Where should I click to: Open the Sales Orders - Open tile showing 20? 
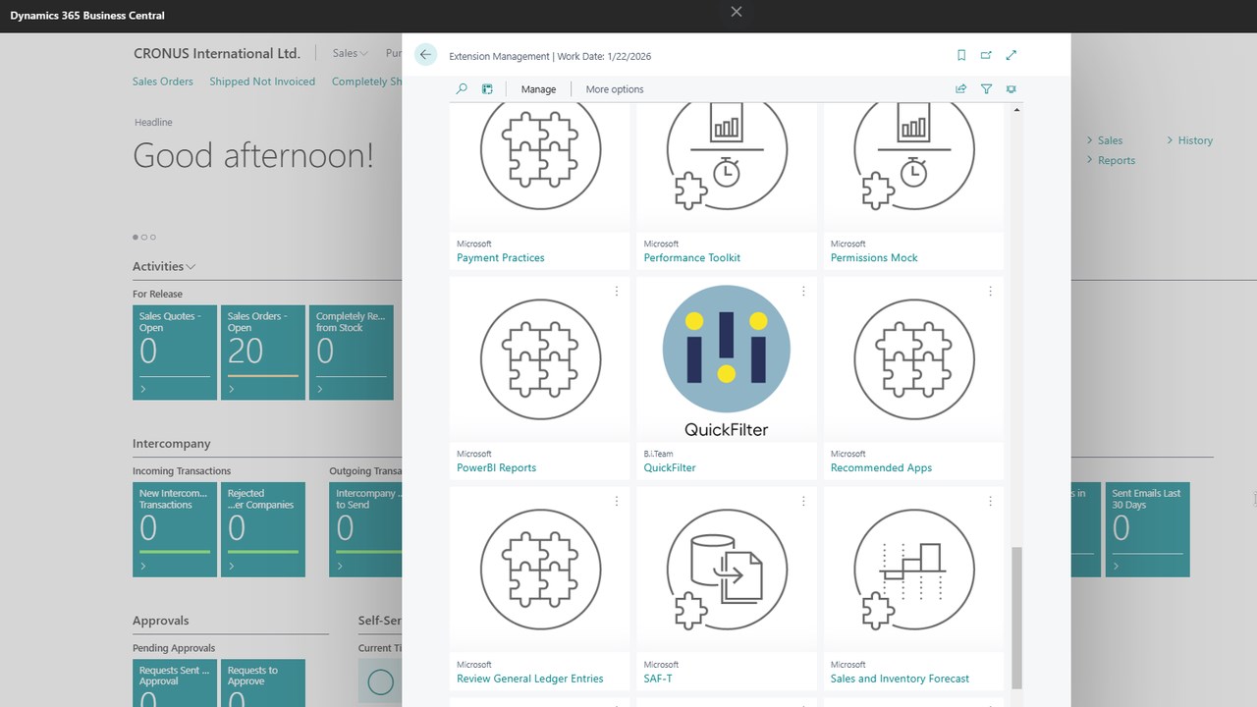[x=263, y=353]
